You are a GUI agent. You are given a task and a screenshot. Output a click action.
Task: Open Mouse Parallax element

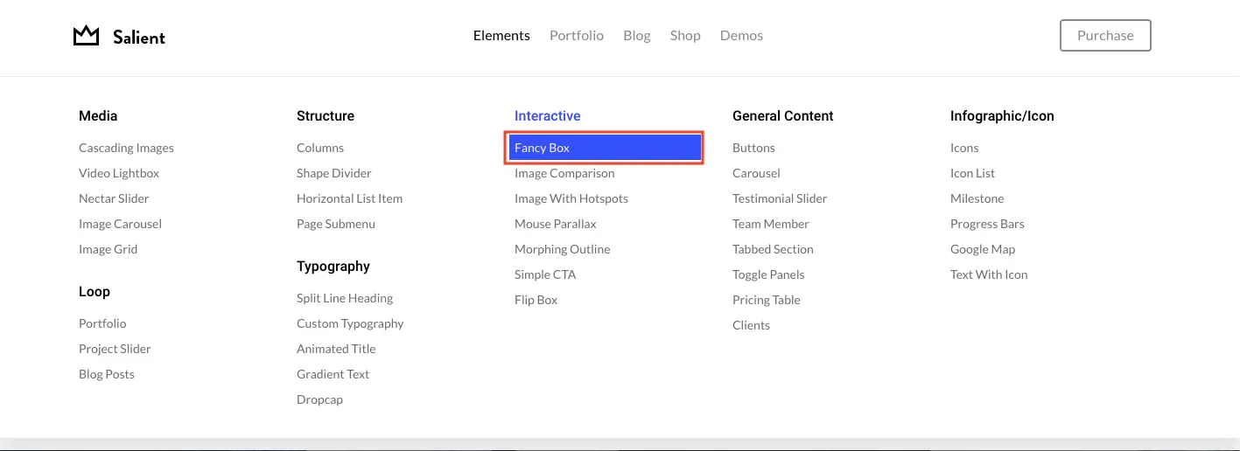tap(556, 224)
